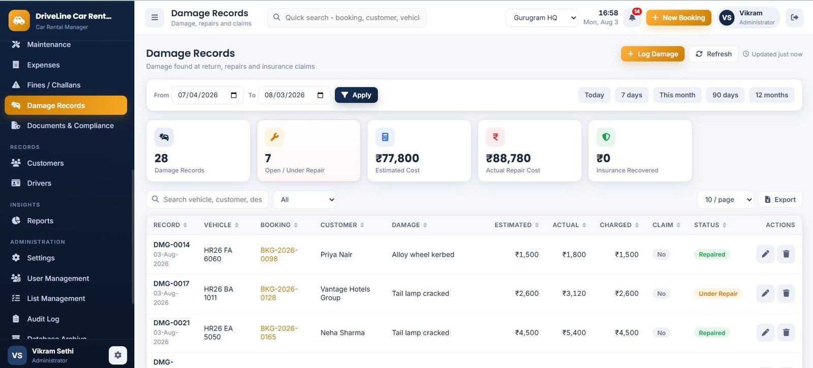Open To date calendar picker

tap(320, 95)
